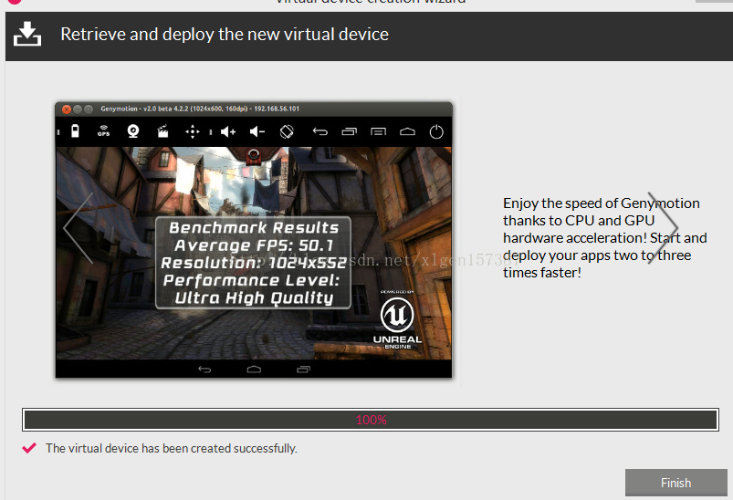Click the rotate screen icon

pos(286,131)
